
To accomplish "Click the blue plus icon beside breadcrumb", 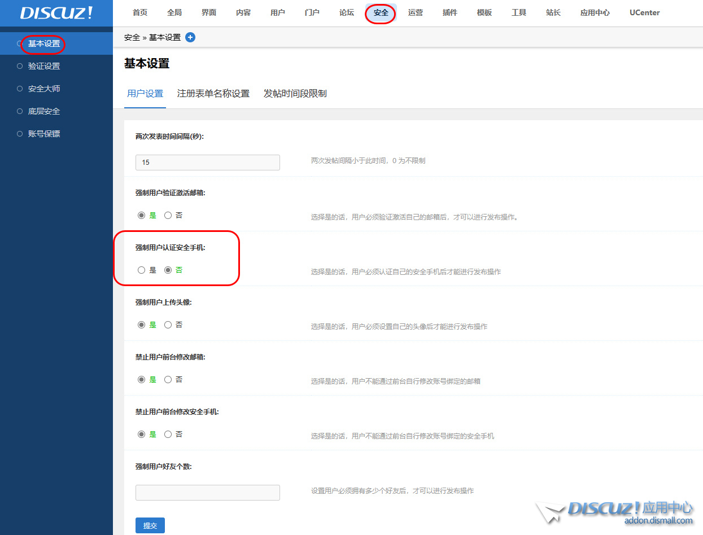I will click(x=190, y=37).
